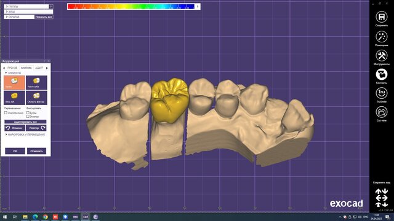394x221 pixels.
Task: Expand the color scale with the right arrow
Action: pyautogui.click(x=198, y=7)
